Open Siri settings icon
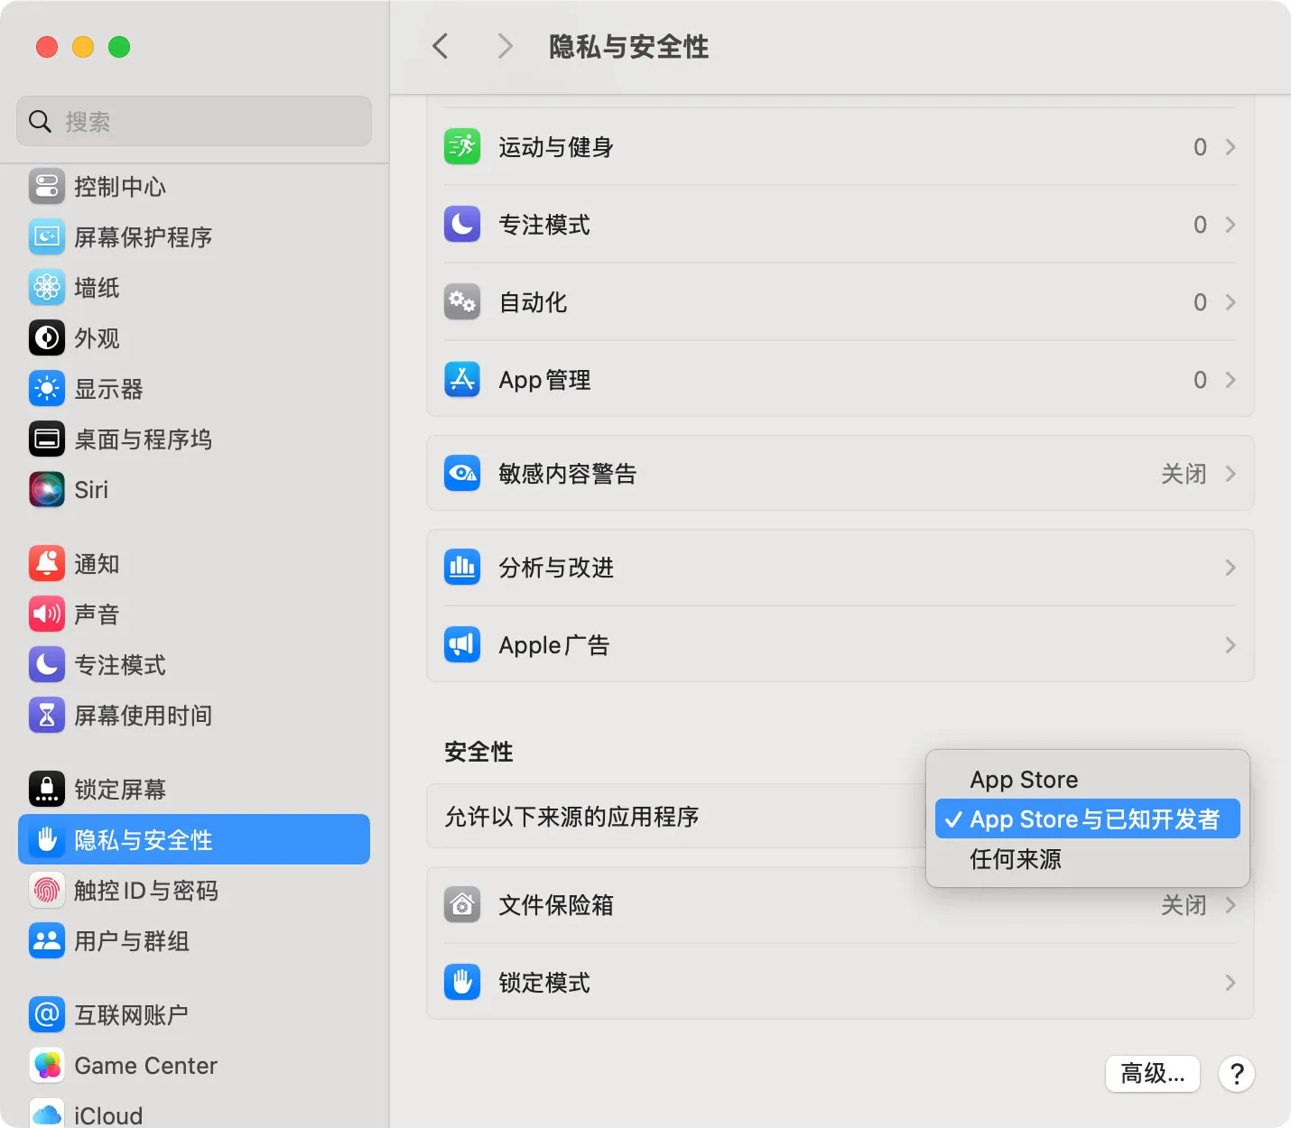The height and width of the screenshot is (1128, 1291). tap(46, 489)
